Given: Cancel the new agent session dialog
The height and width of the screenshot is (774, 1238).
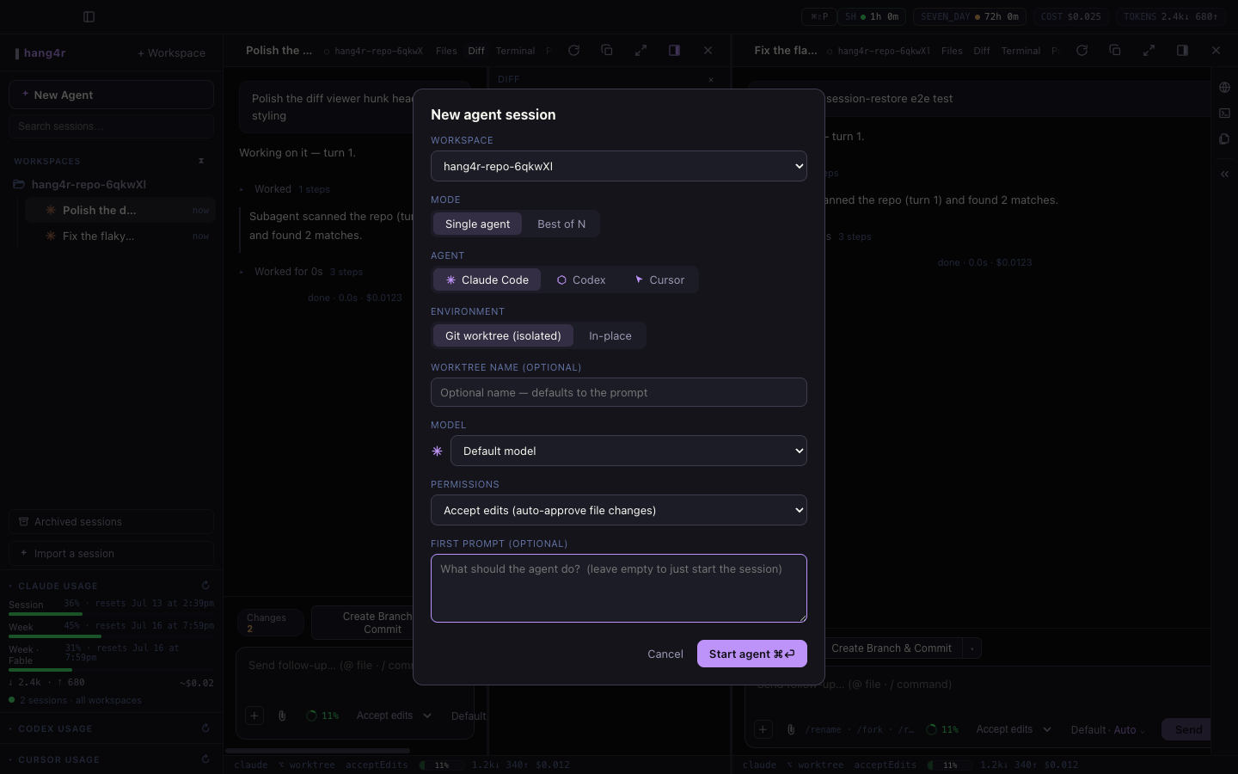Looking at the screenshot, I should pyautogui.click(x=665, y=654).
